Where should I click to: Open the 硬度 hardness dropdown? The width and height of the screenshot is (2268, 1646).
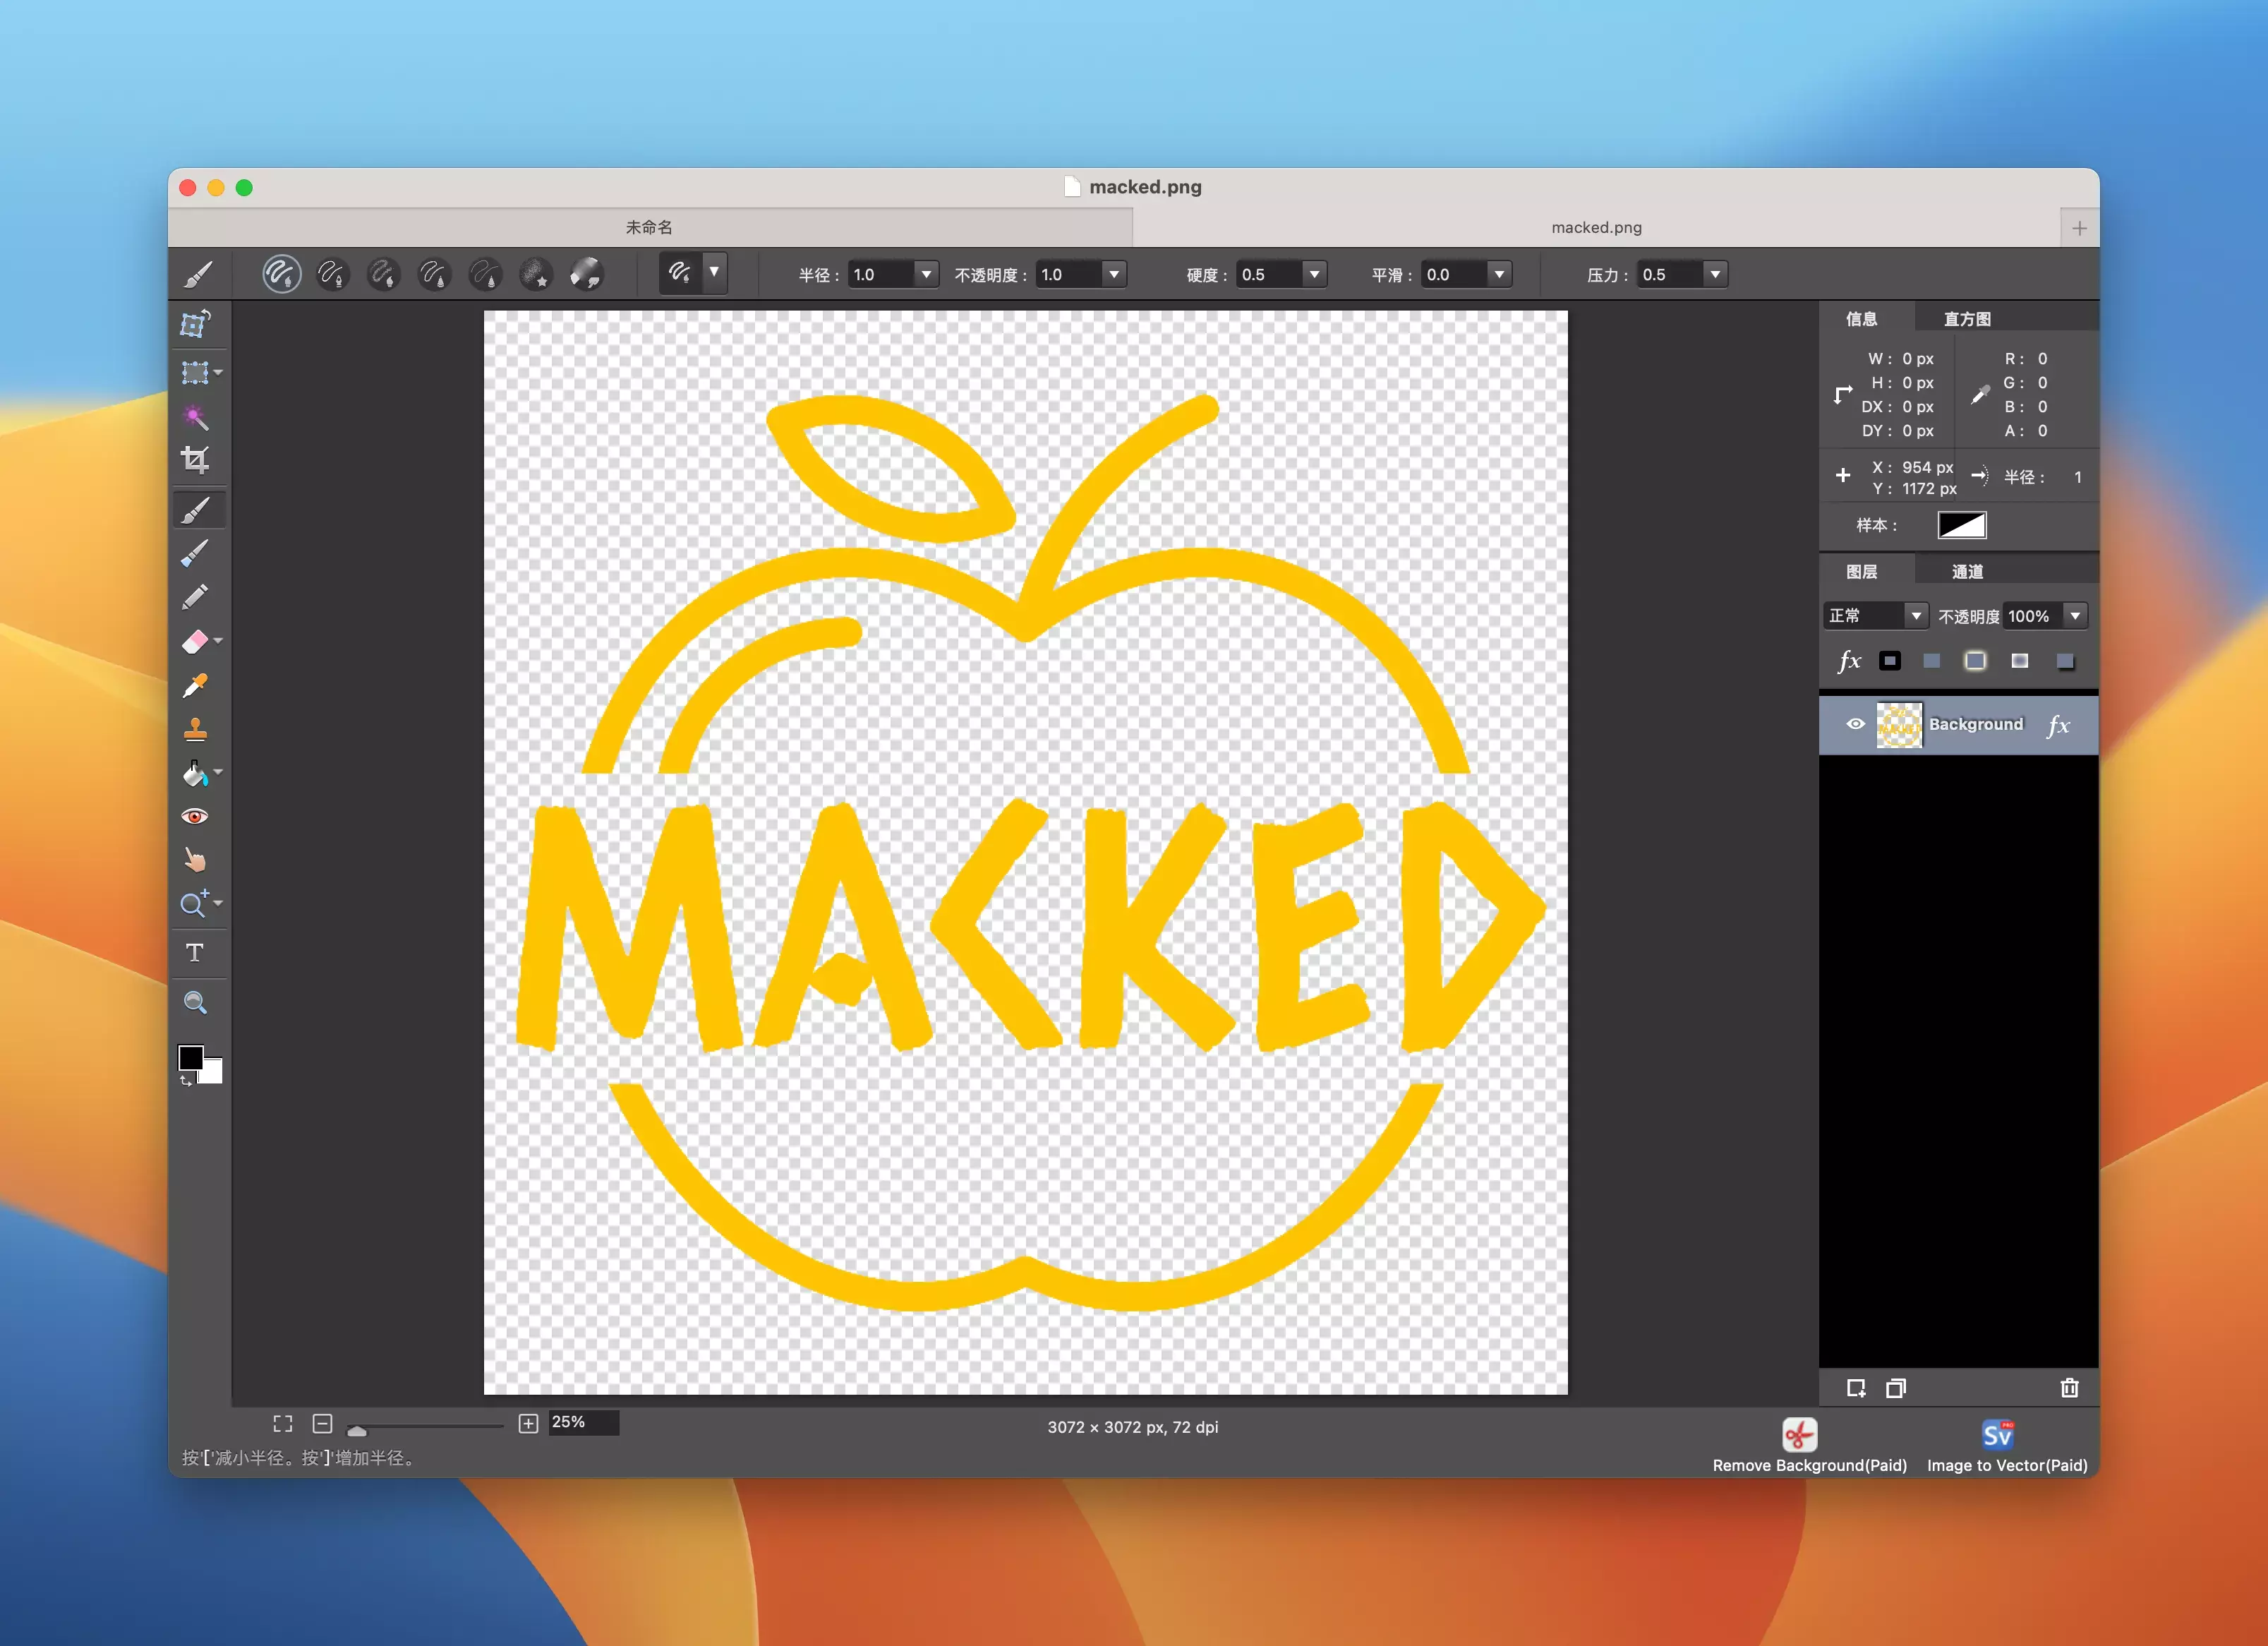pyautogui.click(x=1314, y=274)
